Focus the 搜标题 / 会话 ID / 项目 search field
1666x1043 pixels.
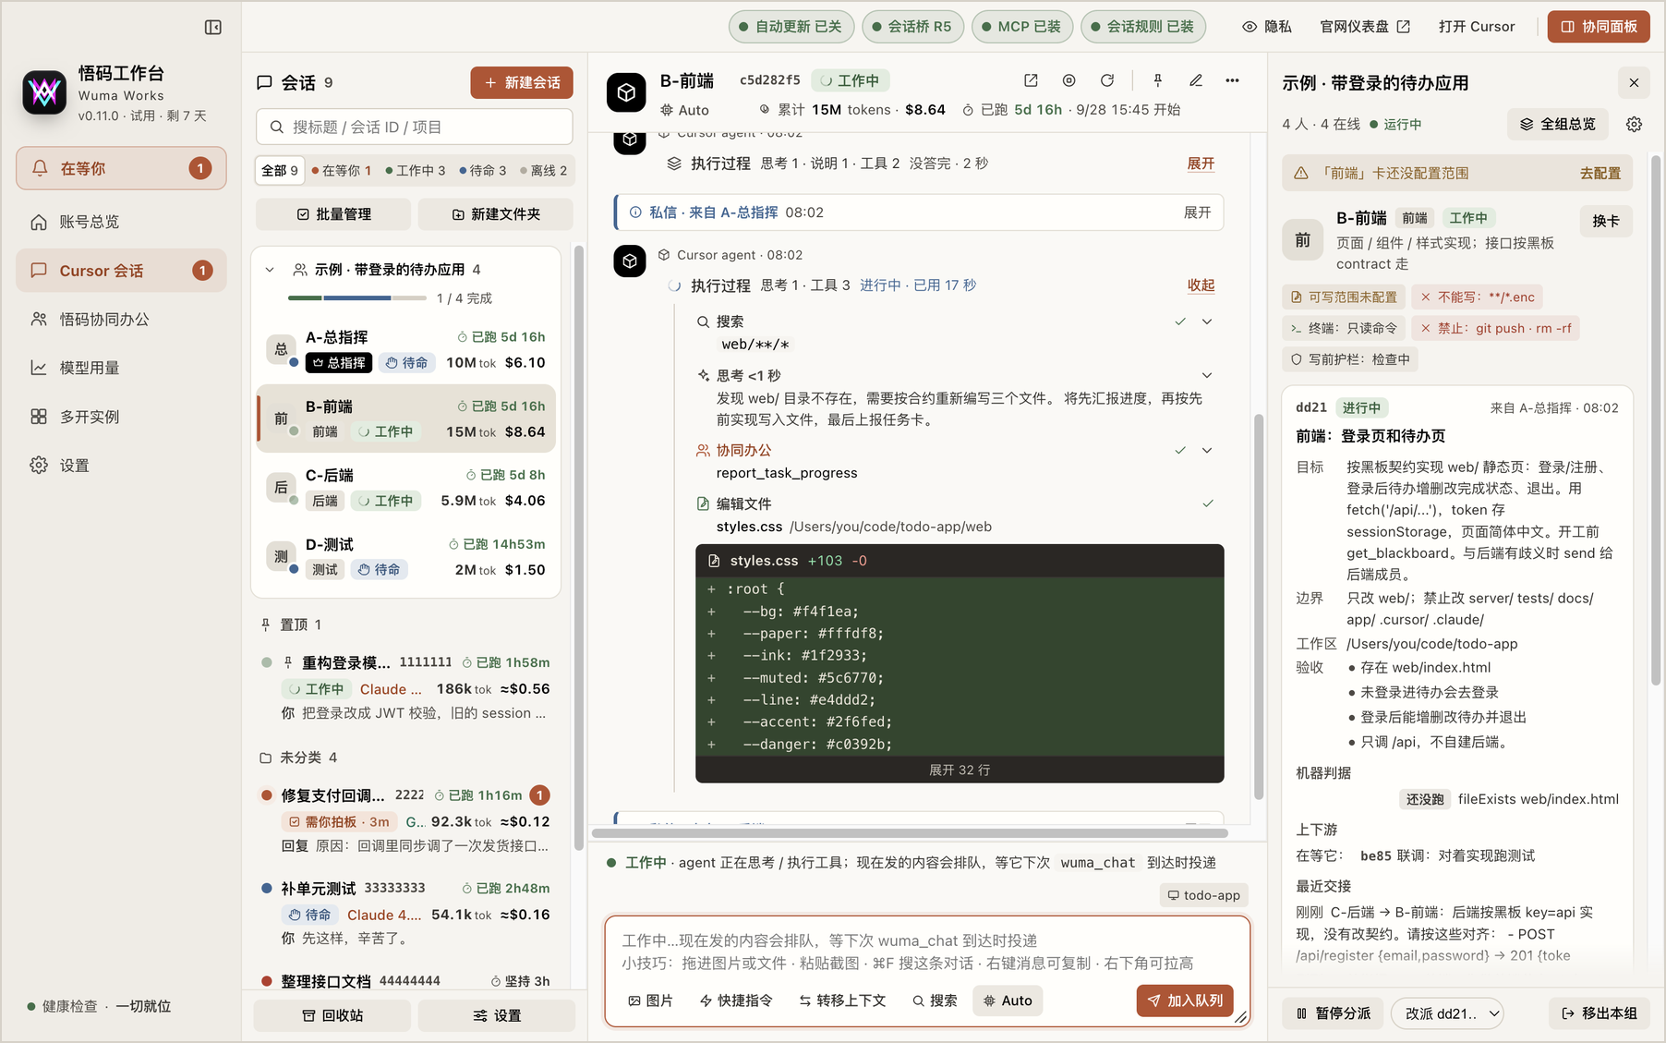click(415, 127)
